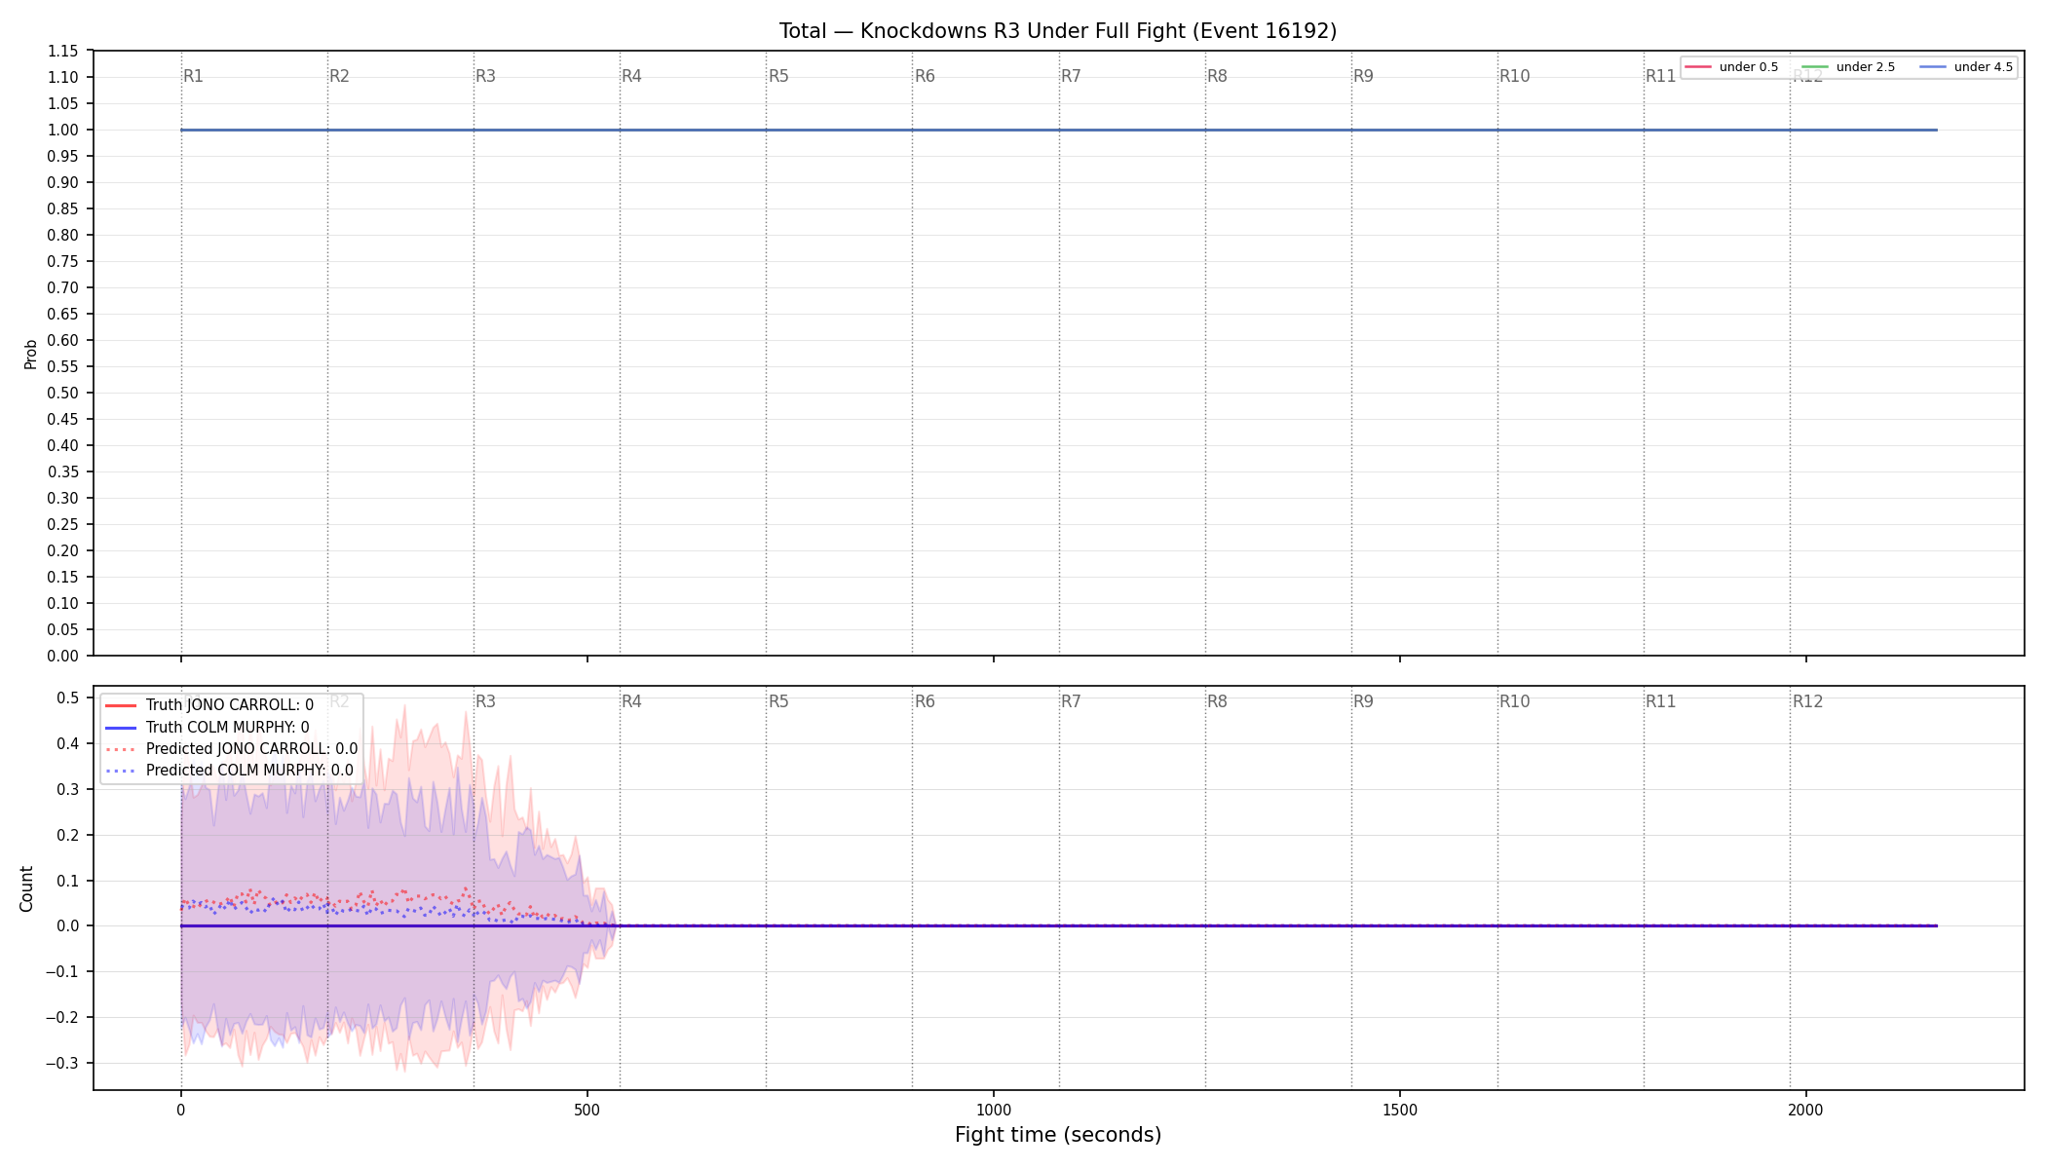Click the 'under 2.5' legend entry
2046x1169 pixels.
[1848, 67]
